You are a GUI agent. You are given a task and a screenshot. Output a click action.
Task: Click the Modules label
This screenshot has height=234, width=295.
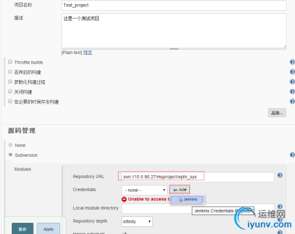[x=22, y=169]
